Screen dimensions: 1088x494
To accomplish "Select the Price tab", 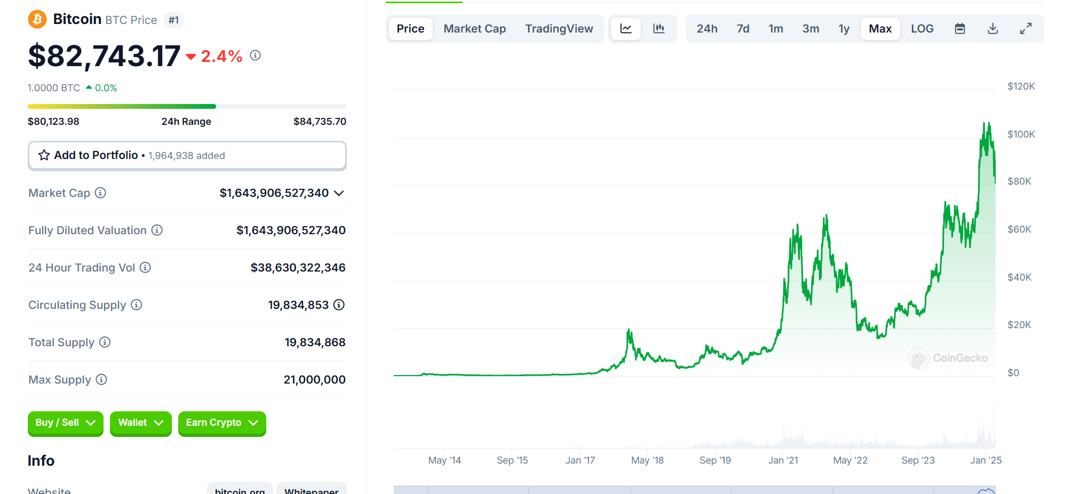I will [410, 29].
